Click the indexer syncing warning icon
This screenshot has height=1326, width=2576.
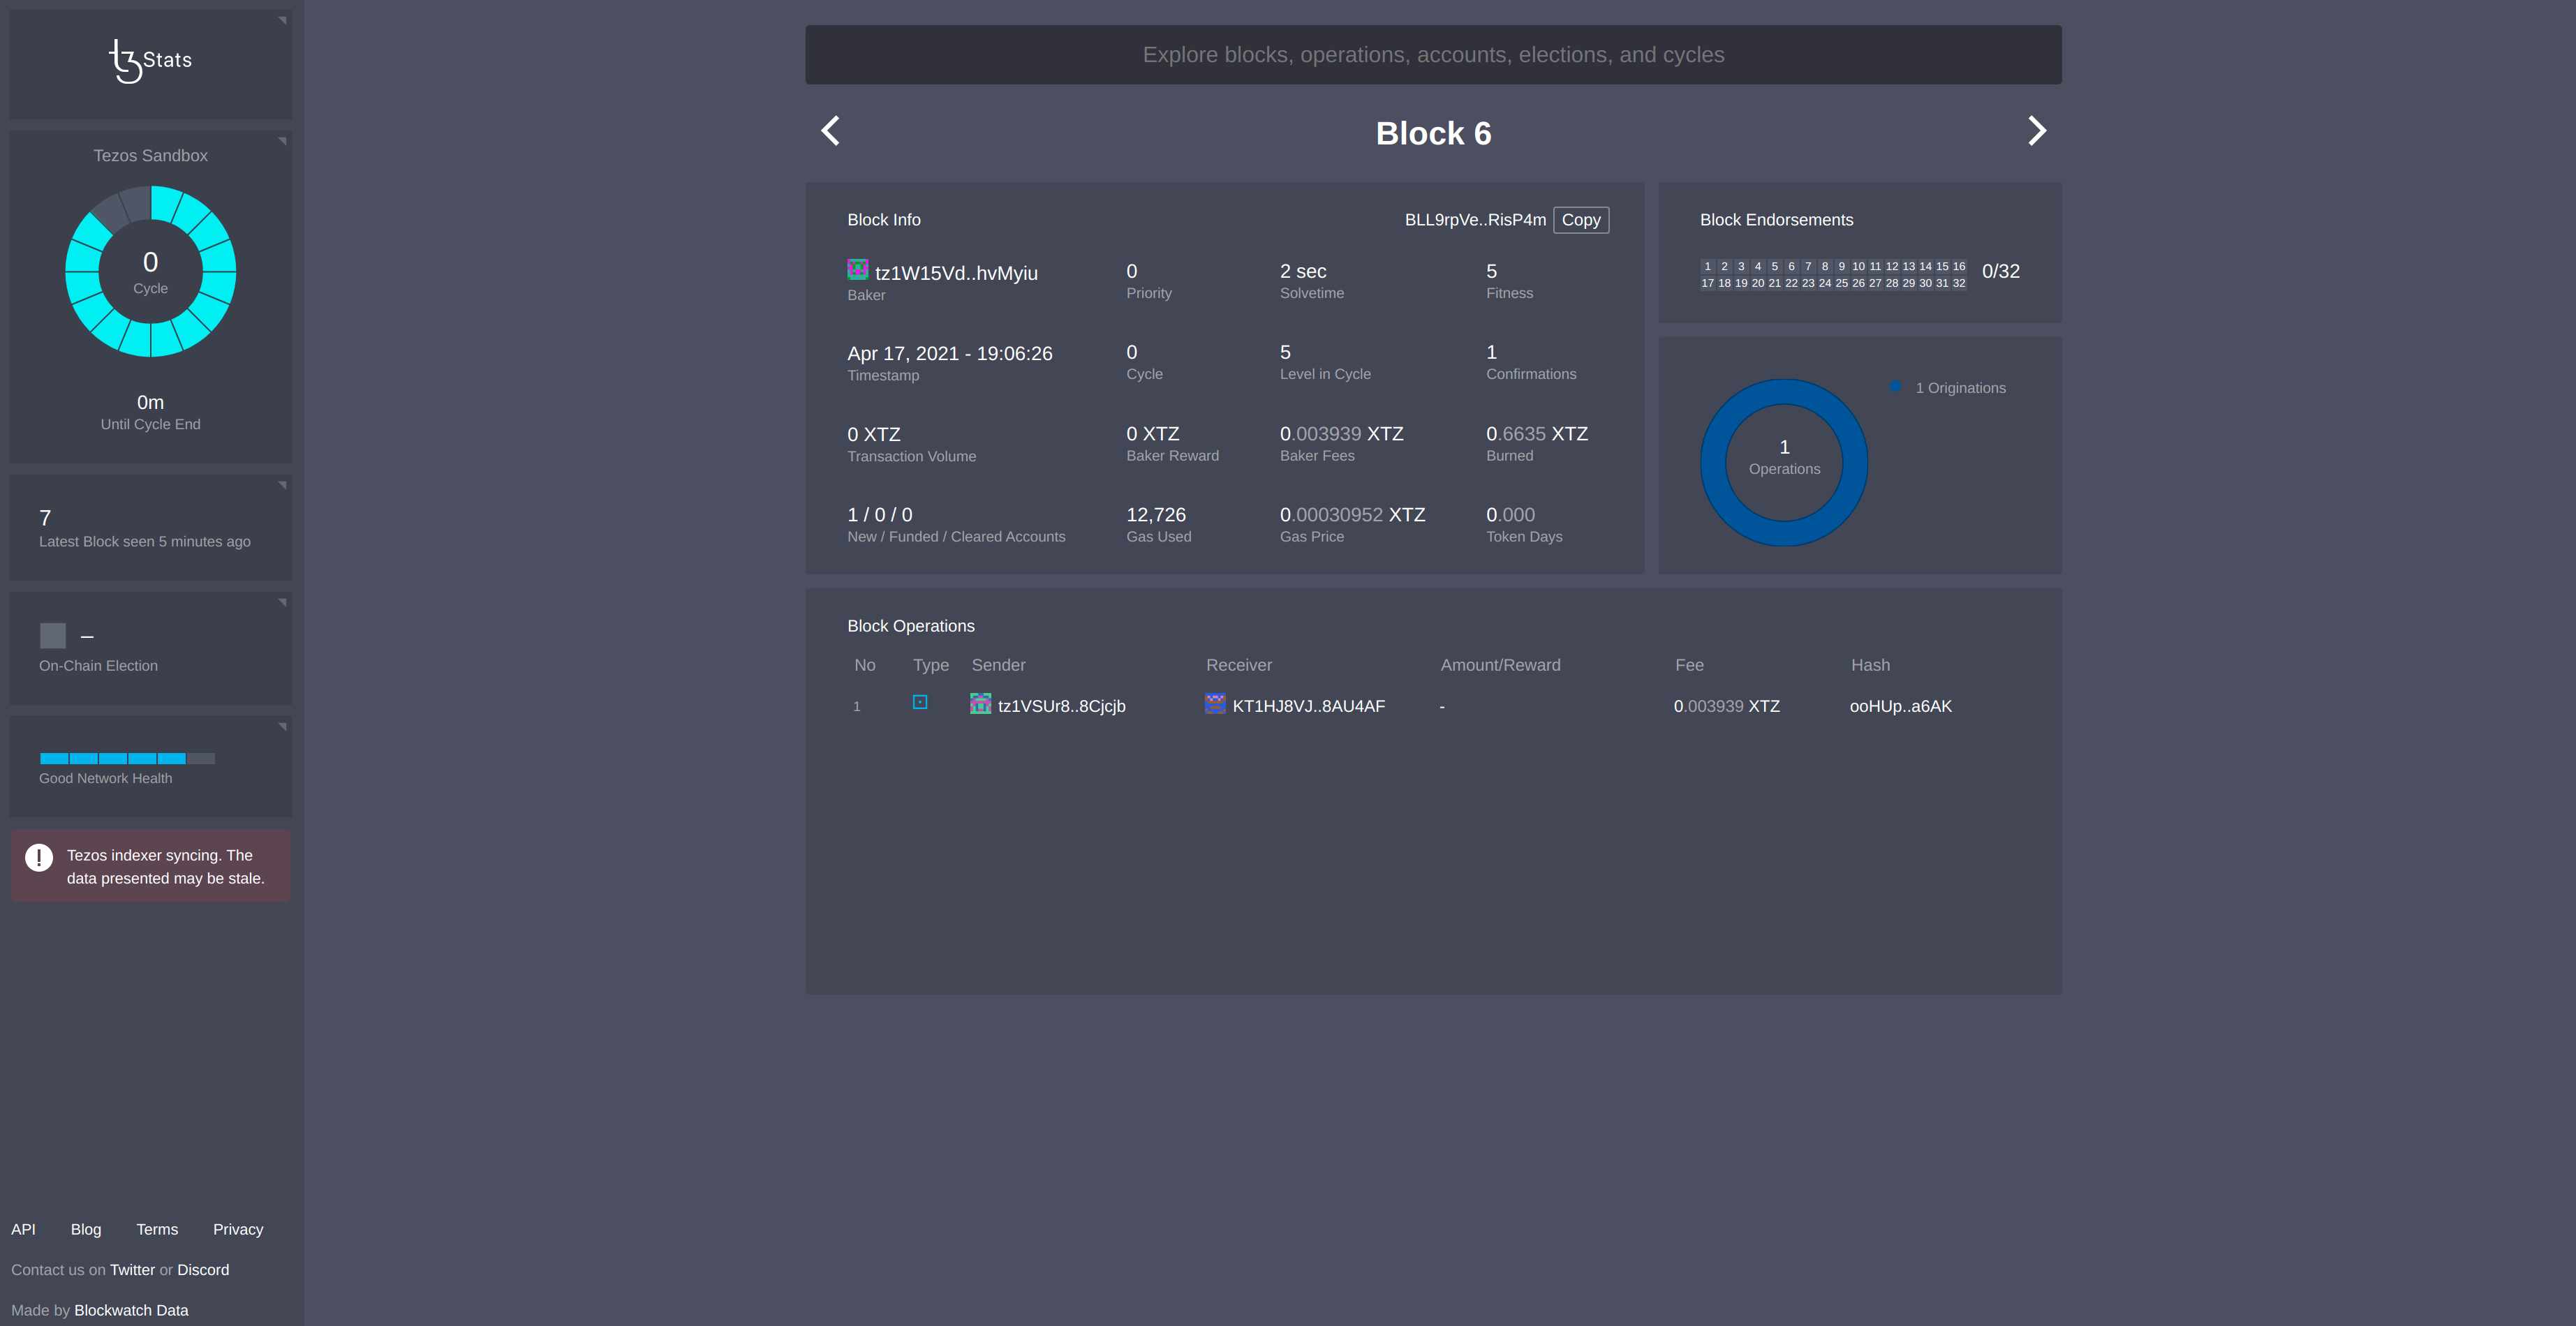(x=38, y=857)
